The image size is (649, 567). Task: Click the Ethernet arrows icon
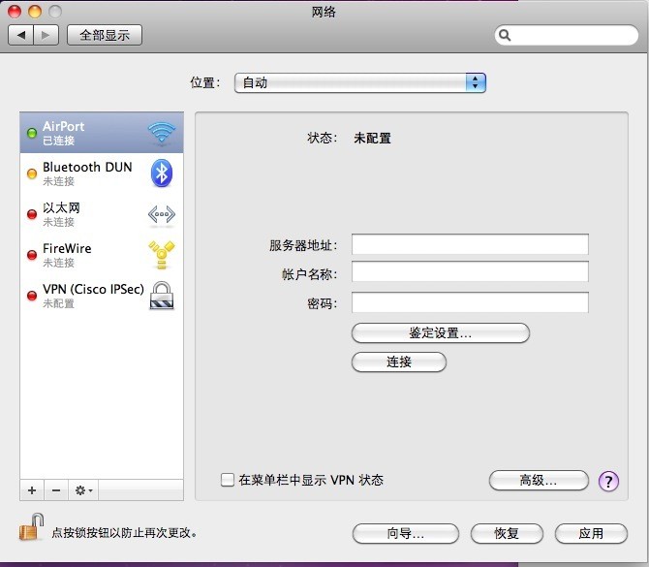pos(162,214)
